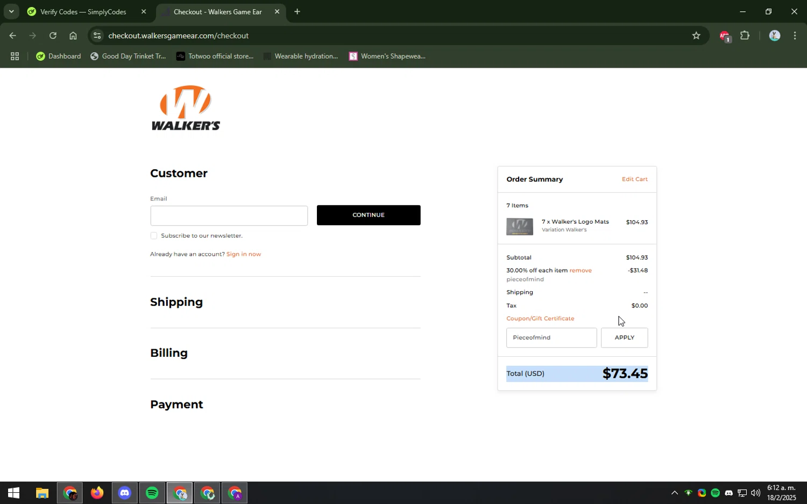
Task: Open the browser home page
Action: coord(73,36)
